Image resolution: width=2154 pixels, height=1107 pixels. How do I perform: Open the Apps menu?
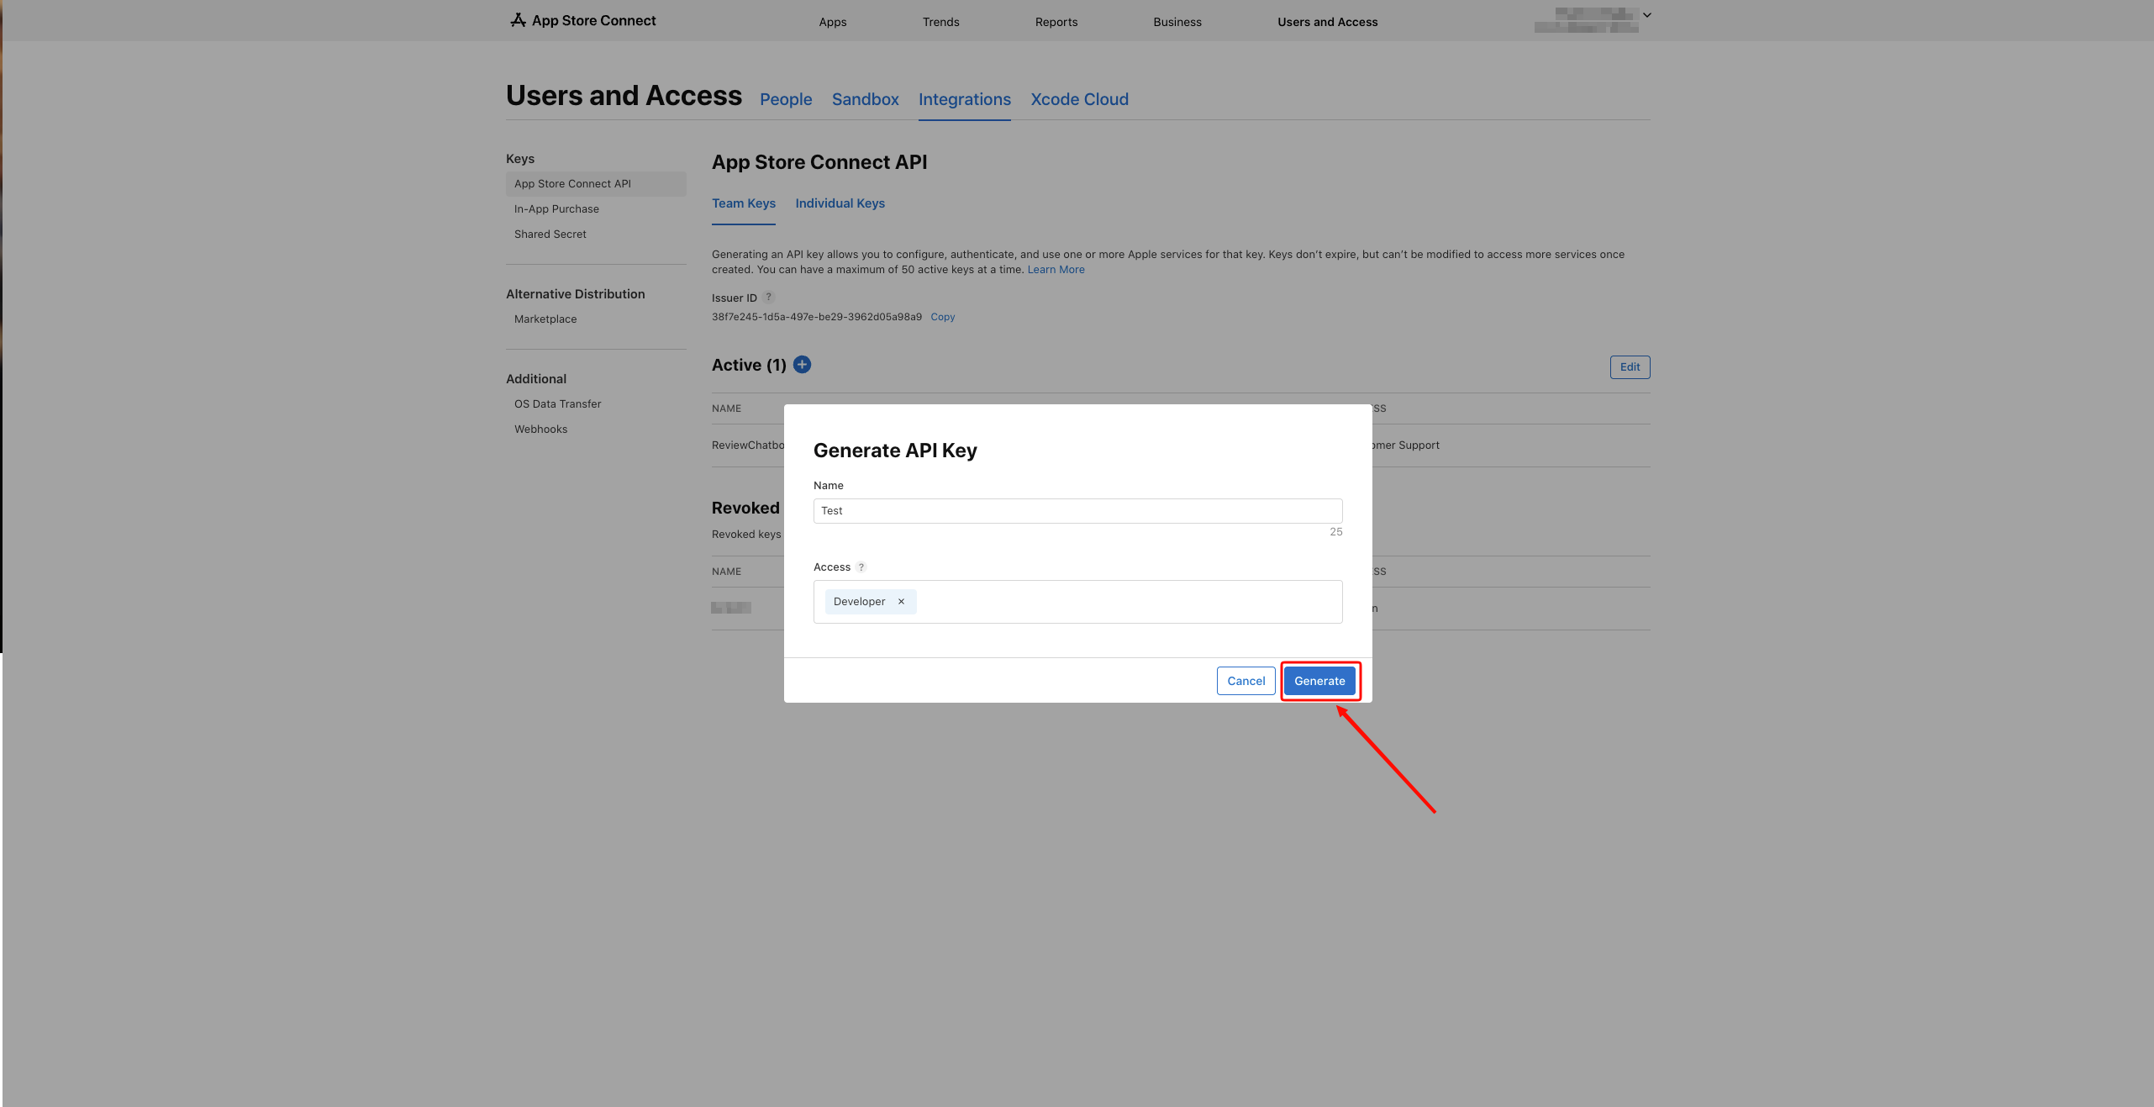(833, 22)
